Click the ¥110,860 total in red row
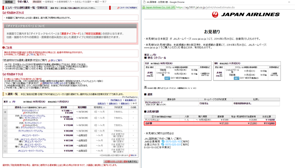Image resolution: width=295 pixels, height=168 pixels. point(269,123)
